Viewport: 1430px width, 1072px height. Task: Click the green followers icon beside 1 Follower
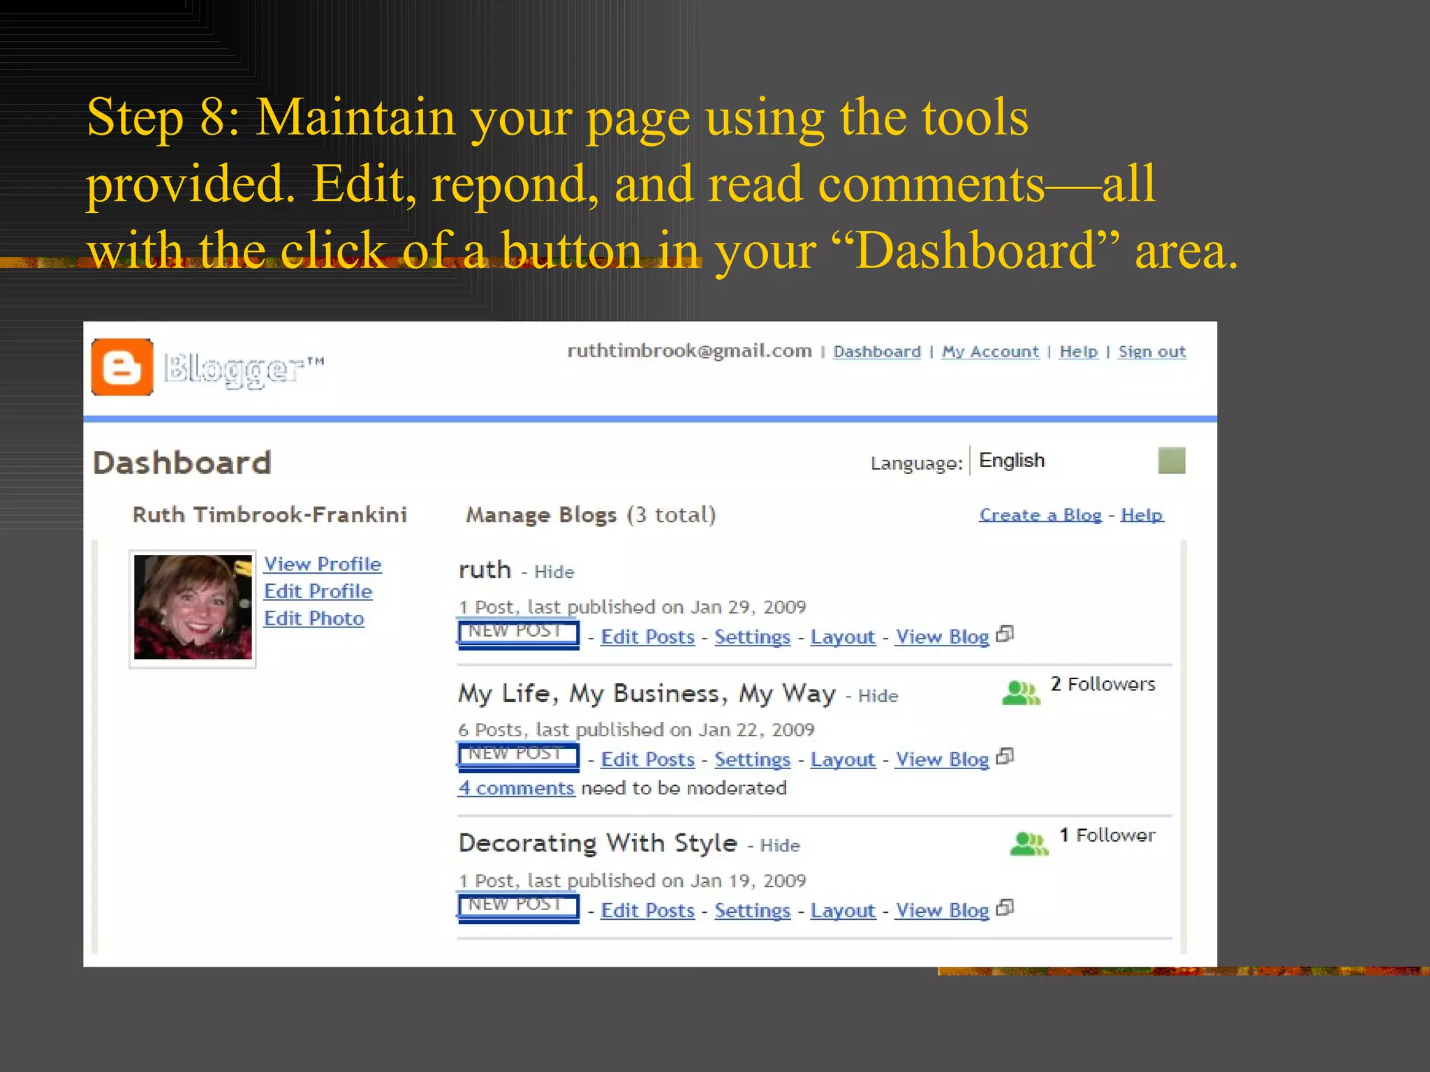coord(1029,844)
